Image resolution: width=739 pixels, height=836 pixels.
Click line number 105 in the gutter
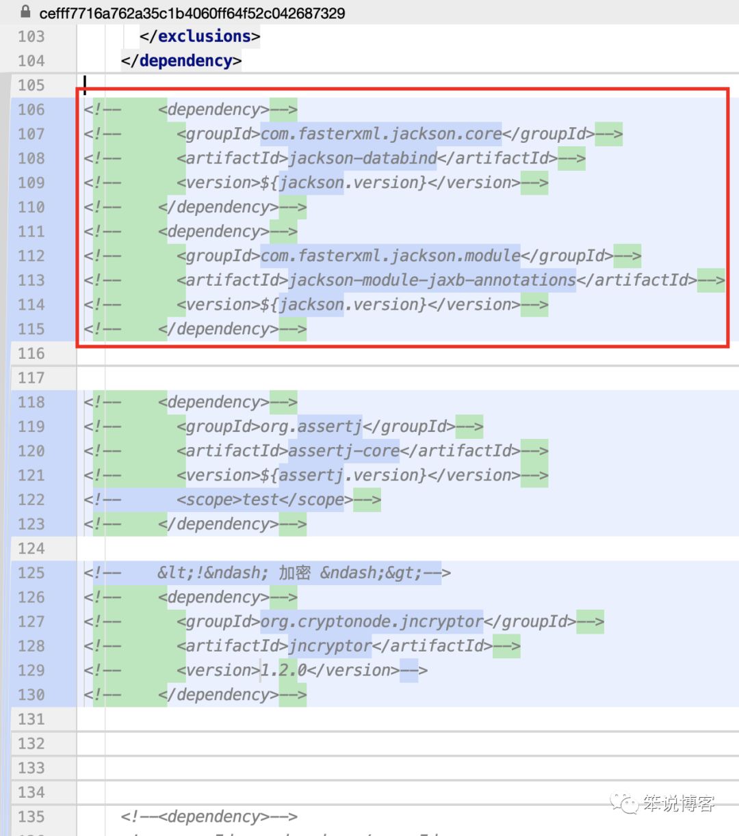tap(31, 85)
